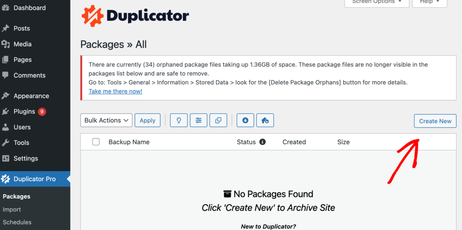Expand the Screen Options panel

(377, 2)
